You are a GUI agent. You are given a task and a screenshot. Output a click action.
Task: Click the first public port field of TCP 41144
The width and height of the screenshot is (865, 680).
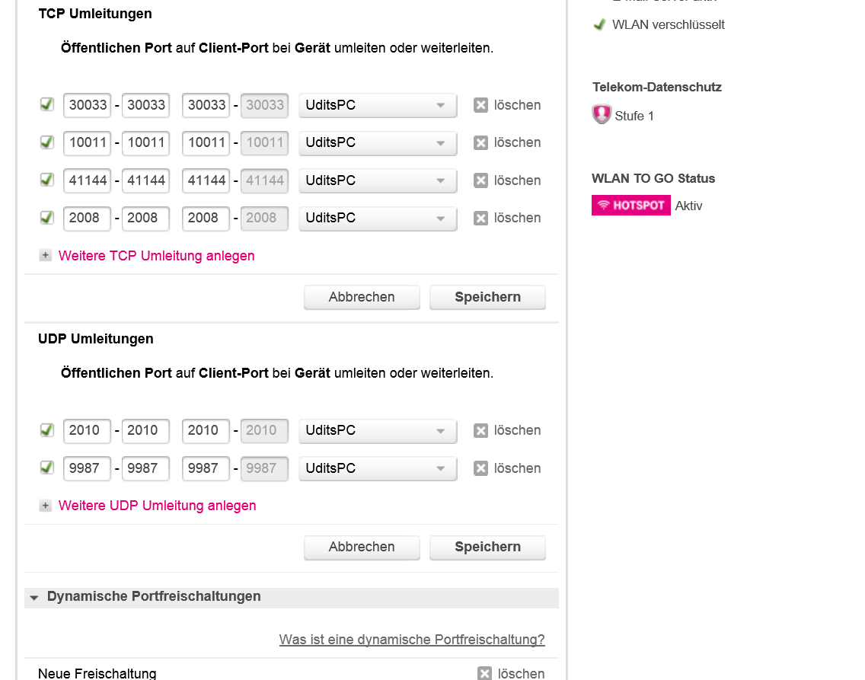point(87,180)
